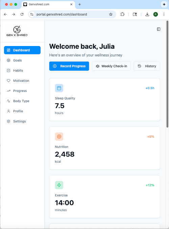Select the Genxshred.com tab
Viewport: 169px width, 229px height.
coord(48,5)
